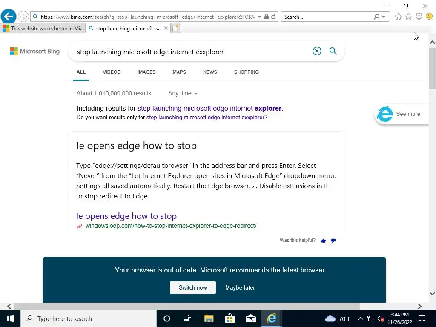Switch to the SHOPPING tab

coord(247,72)
